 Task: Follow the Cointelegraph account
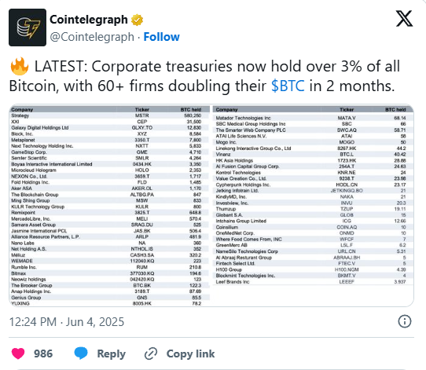coord(161,37)
